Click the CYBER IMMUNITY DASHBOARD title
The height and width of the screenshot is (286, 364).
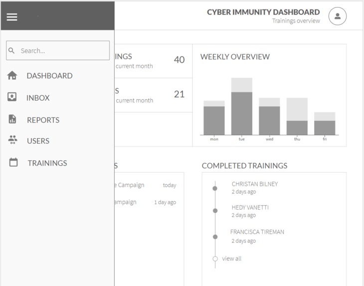263,12
